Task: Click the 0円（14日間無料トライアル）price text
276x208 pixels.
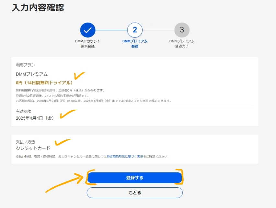Action: coord(44,82)
